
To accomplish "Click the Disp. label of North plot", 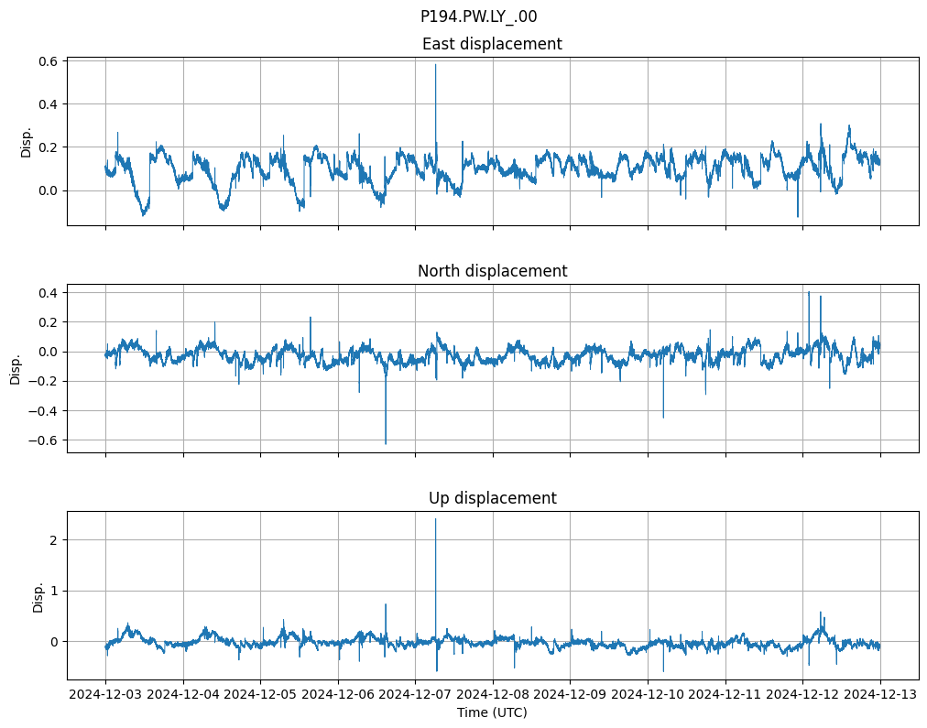I will pyautogui.click(x=16, y=368).
